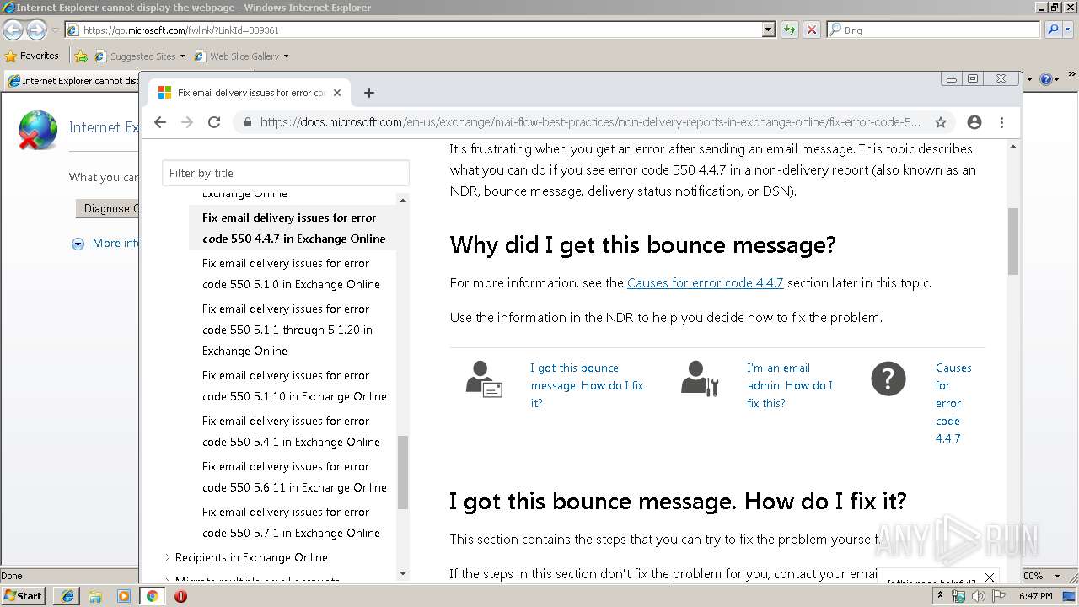1079x607 pixels.
Task: Open IE address bar dropdown
Action: coord(768,30)
